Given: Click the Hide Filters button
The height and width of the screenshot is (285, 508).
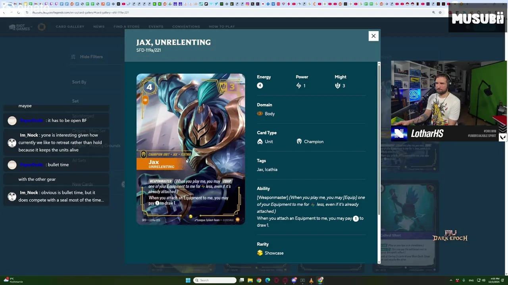Looking at the screenshot, I should [87, 57].
